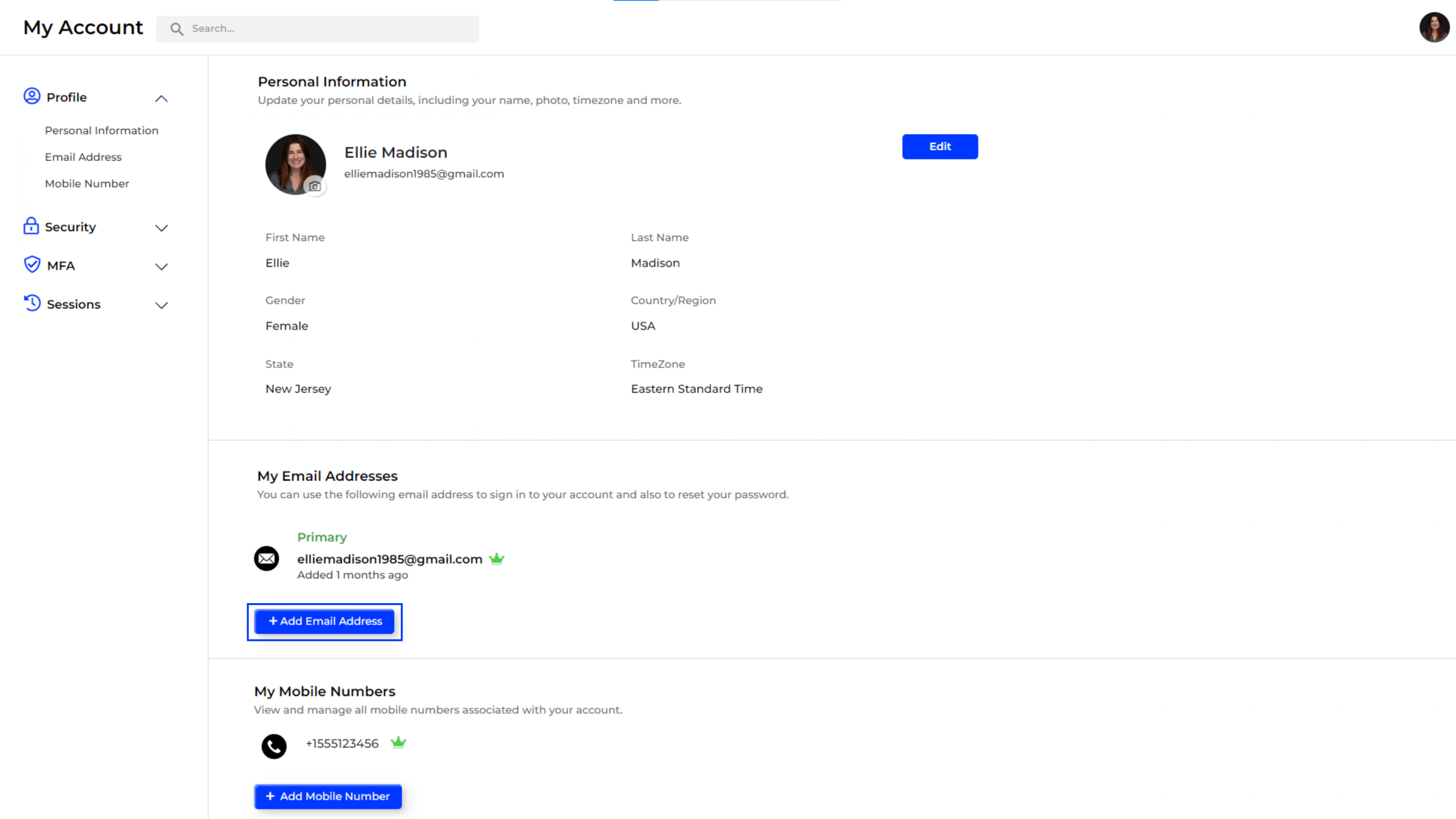
Task: Click the TimeZone value Eastern Standard Time
Action: point(696,389)
